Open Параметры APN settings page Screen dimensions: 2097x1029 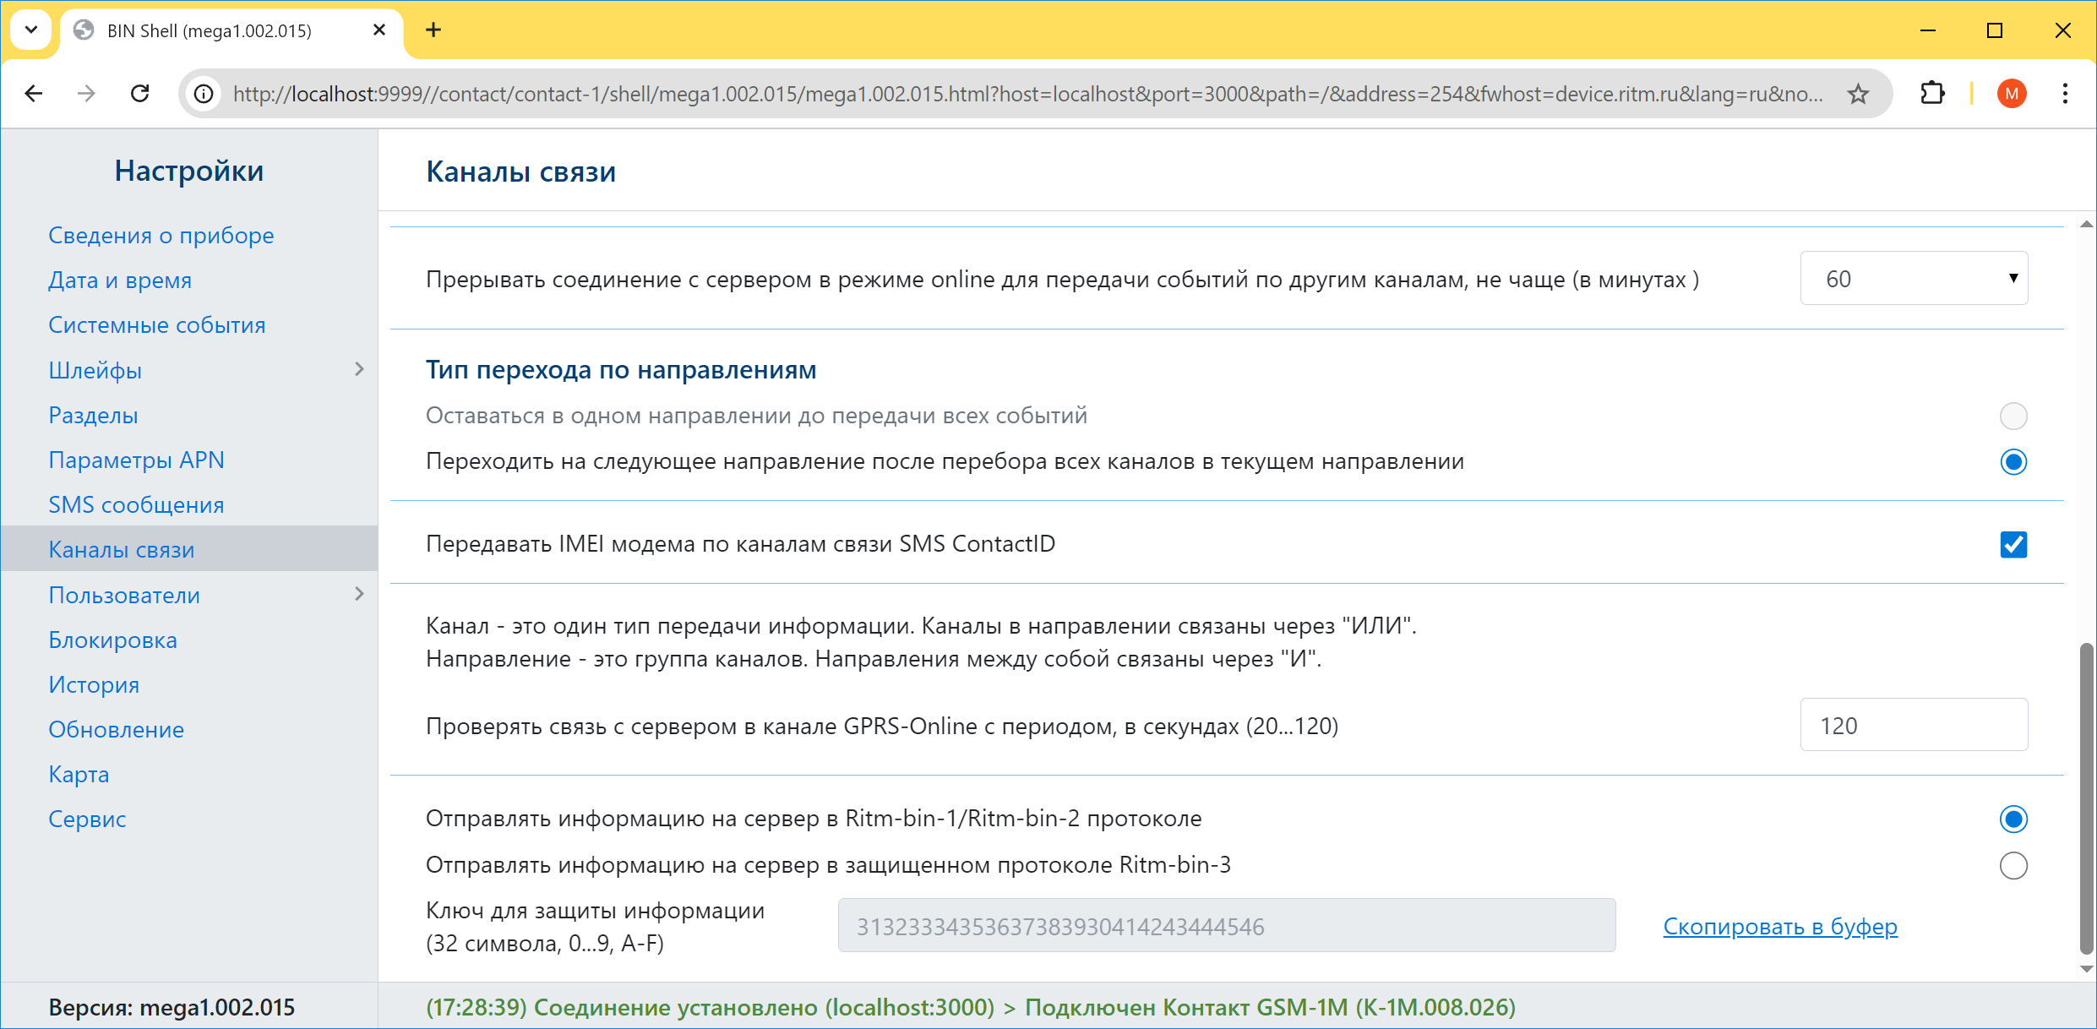(x=136, y=460)
